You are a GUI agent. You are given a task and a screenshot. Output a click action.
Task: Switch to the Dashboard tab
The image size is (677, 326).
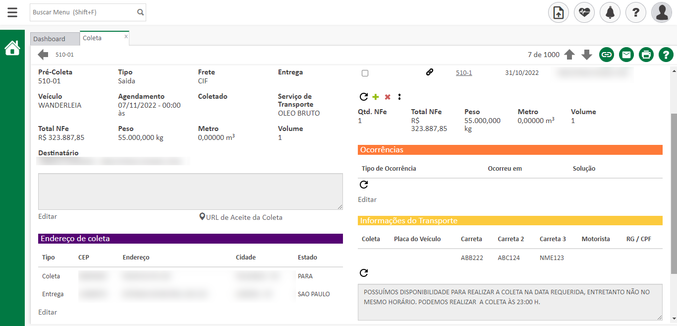[x=50, y=39]
